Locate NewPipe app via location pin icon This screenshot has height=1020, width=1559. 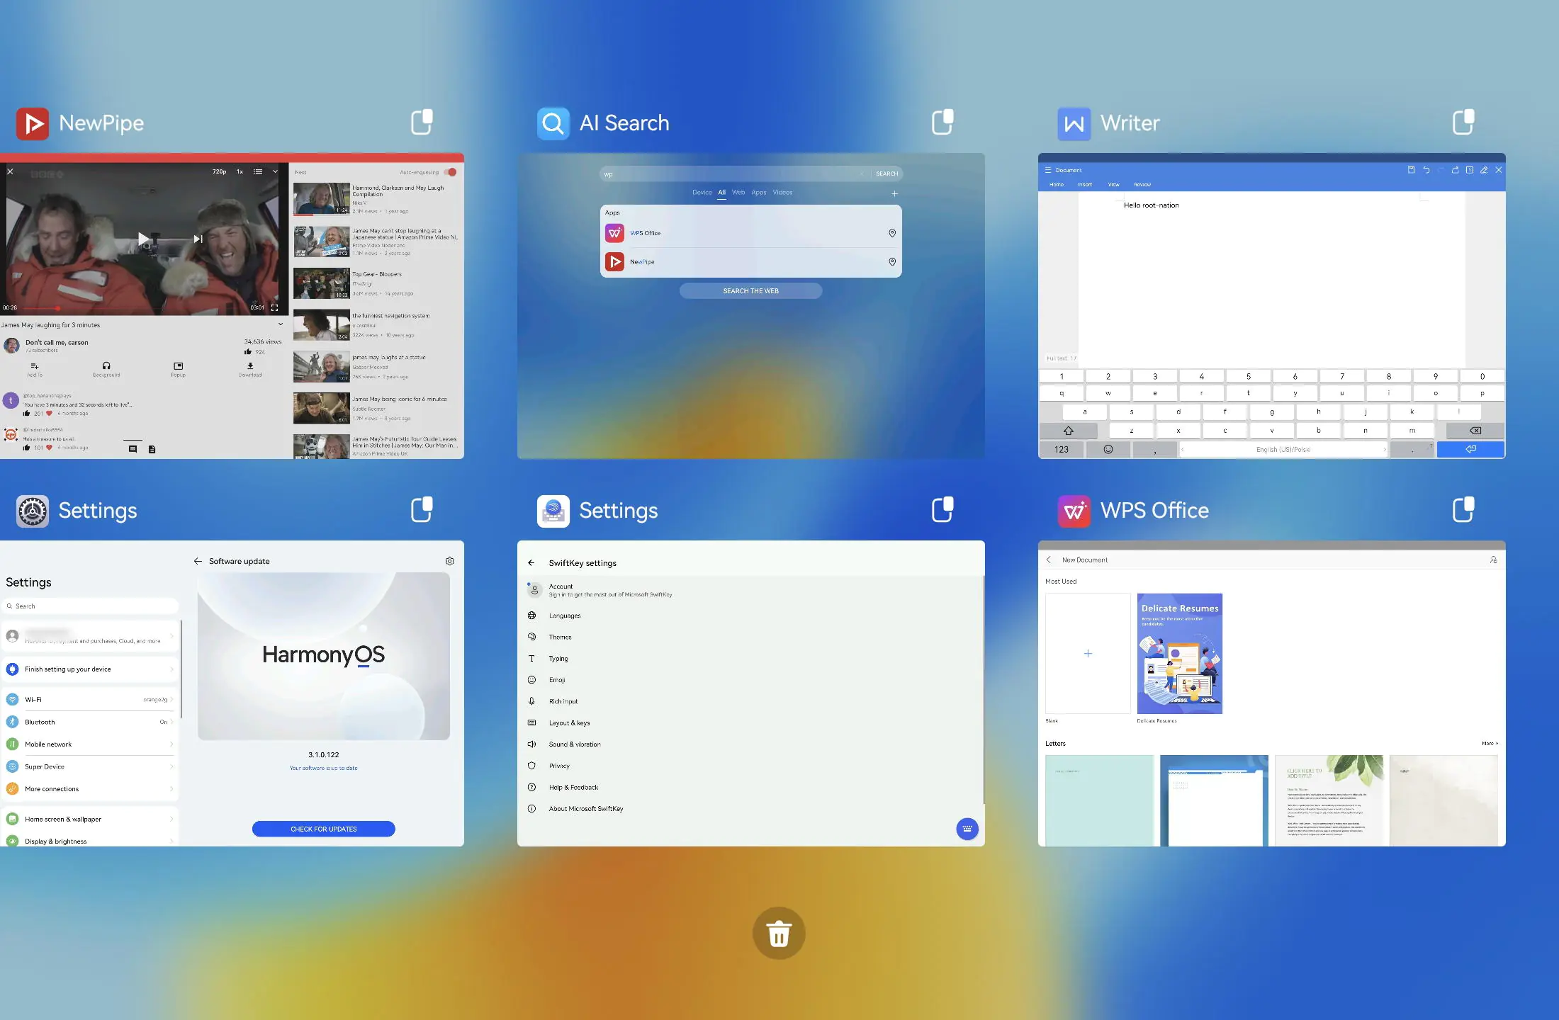(x=892, y=262)
